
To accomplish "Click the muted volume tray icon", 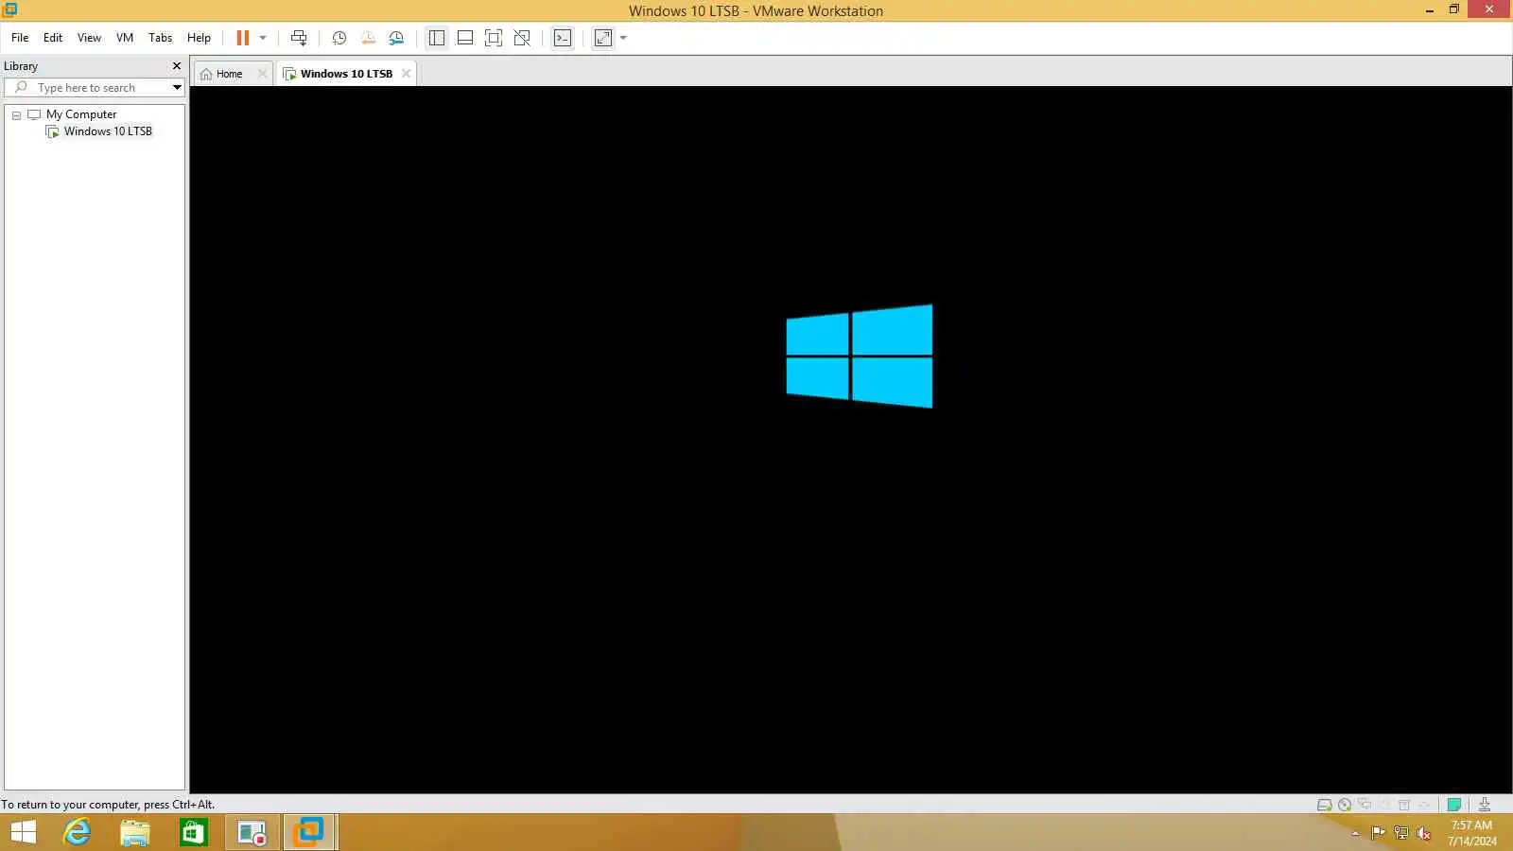I will (x=1424, y=833).
